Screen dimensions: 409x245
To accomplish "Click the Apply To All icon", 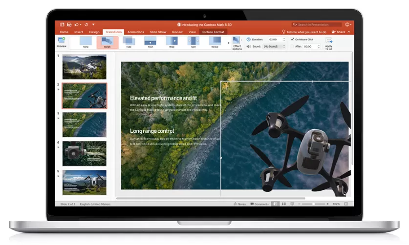I will pos(329,42).
